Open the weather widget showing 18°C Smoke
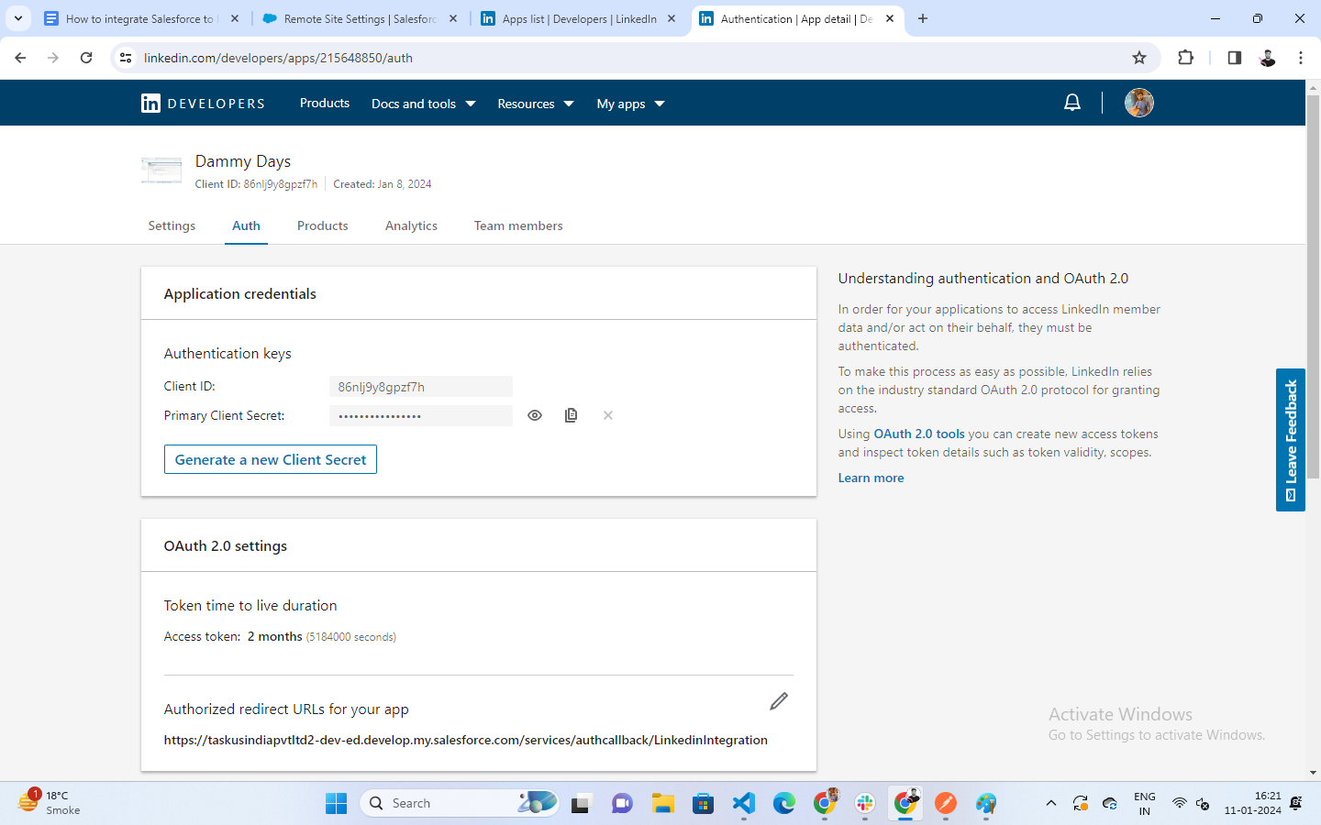 (50, 803)
